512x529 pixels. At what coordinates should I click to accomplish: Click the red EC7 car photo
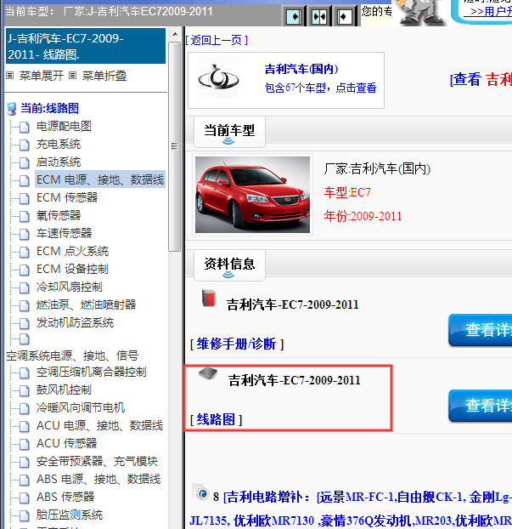coord(253,194)
